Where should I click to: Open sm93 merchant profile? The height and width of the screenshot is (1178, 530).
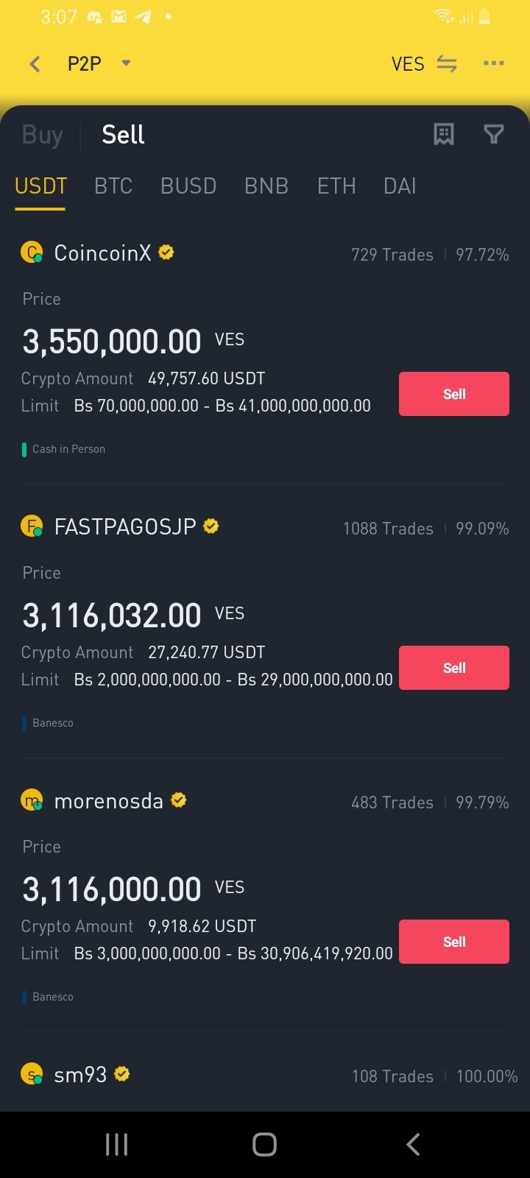tap(80, 1074)
